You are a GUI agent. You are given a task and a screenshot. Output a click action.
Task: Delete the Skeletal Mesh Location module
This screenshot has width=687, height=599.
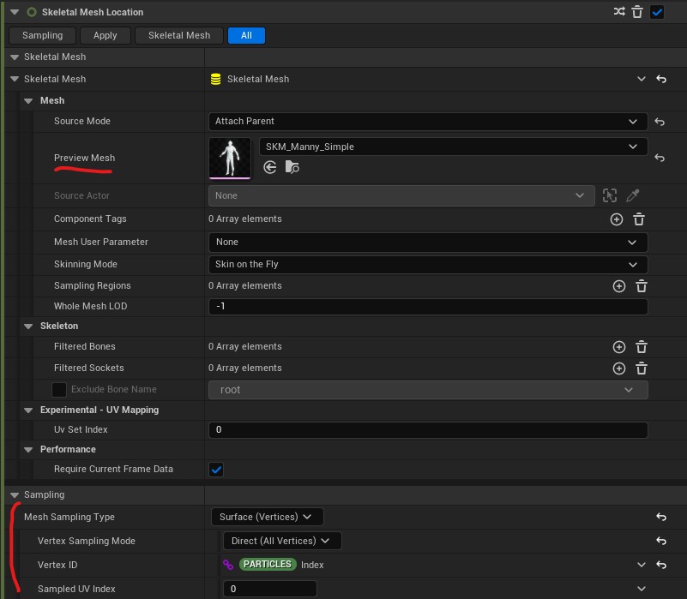tap(637, 12)
